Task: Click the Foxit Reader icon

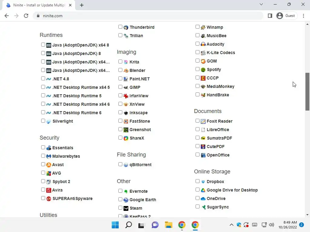Action: click(203, 121)
